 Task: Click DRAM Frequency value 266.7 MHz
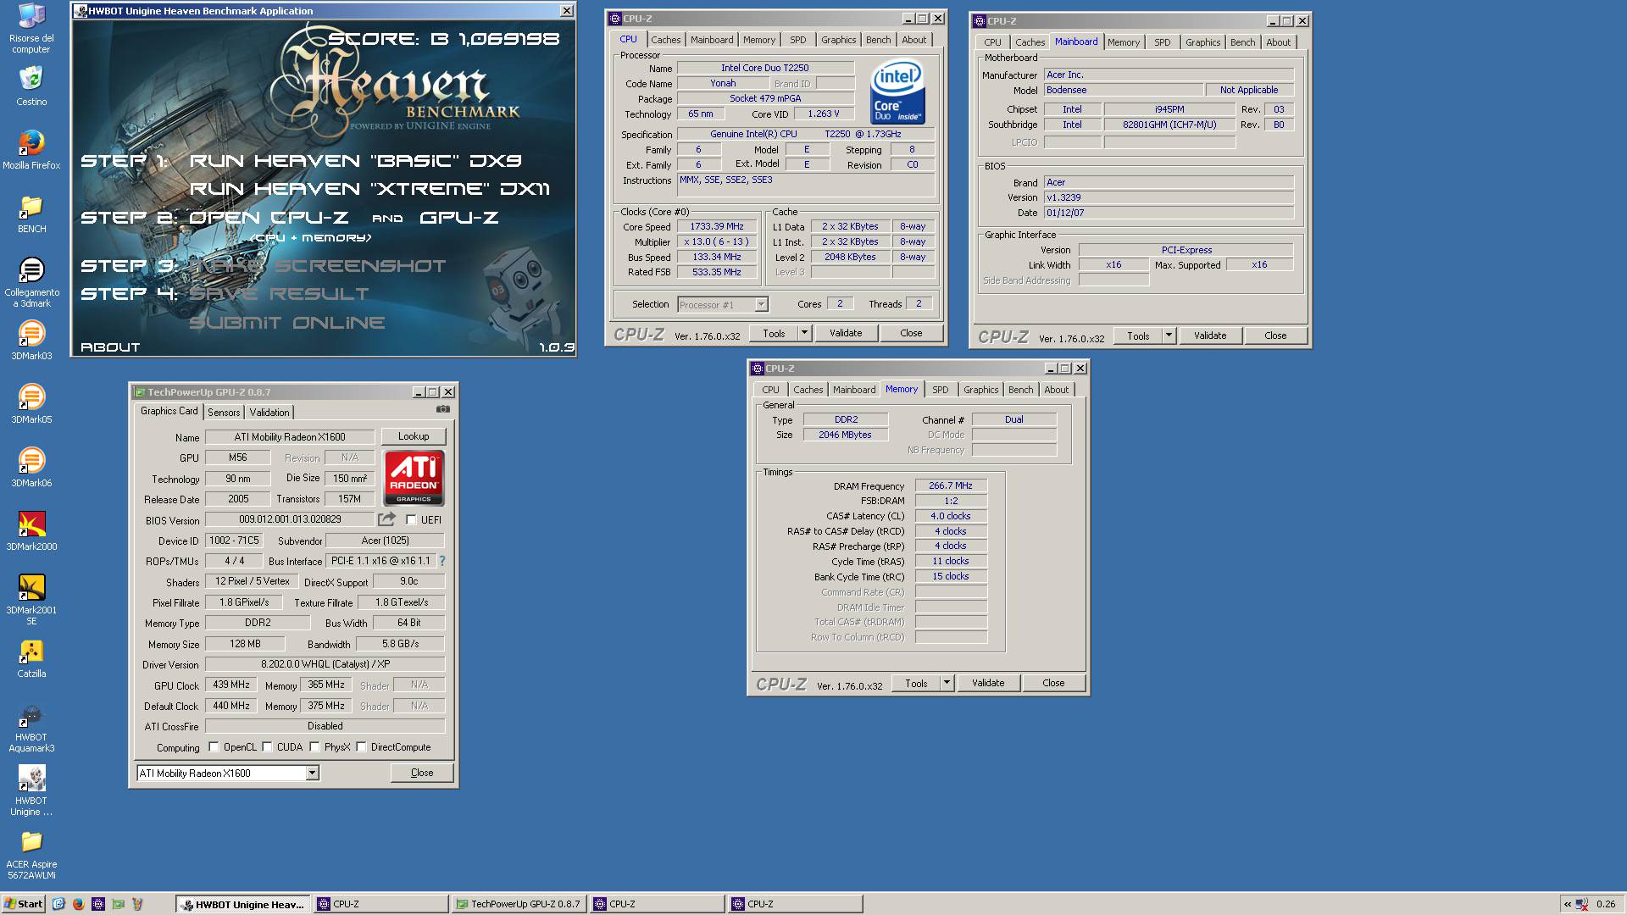pyautogui.click(x=951, y=485)
